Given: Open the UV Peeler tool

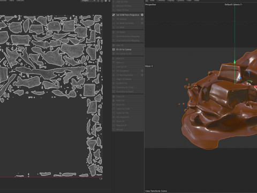Looking at the screenshot, I should pyautogui.click(x=128, y=32).
